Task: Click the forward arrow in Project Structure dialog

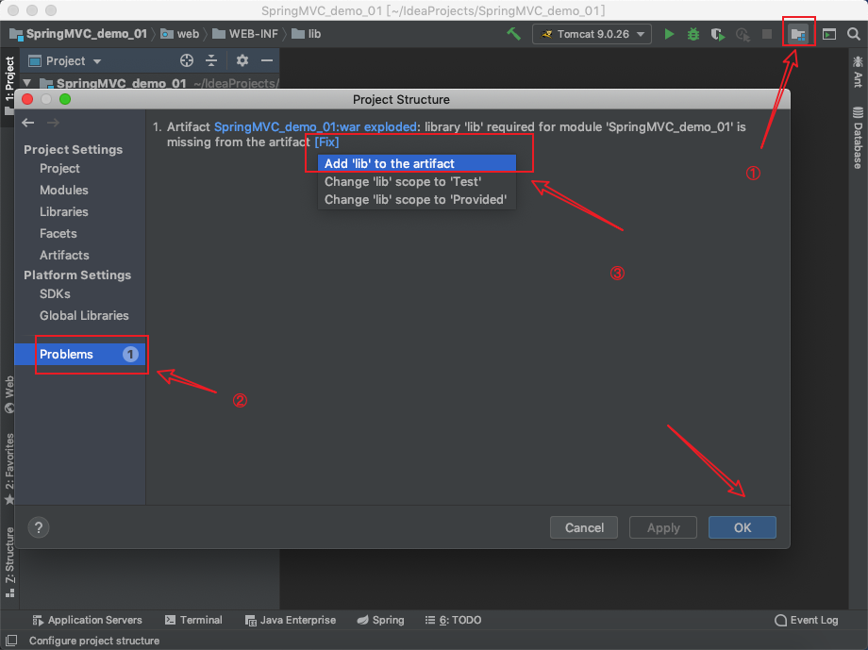Action: point(53,123)
